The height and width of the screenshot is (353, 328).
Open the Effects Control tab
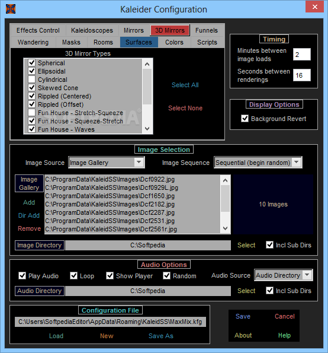[x=38, y=30]
